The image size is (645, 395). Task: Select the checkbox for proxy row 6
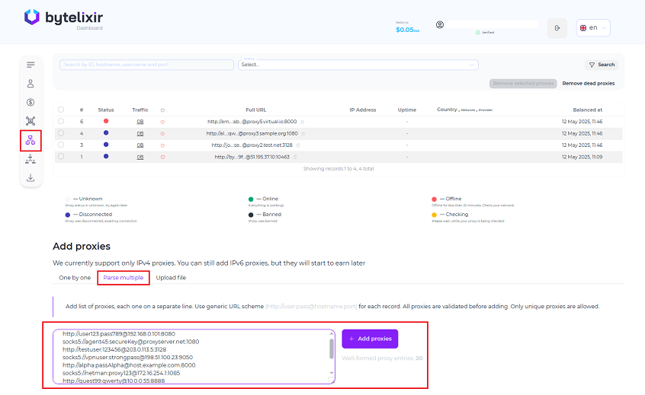click(61, 121)
